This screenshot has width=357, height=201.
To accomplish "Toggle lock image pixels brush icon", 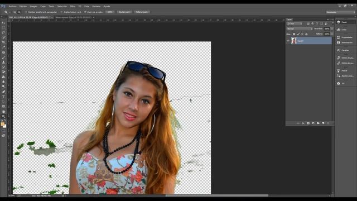I will 298,34.
